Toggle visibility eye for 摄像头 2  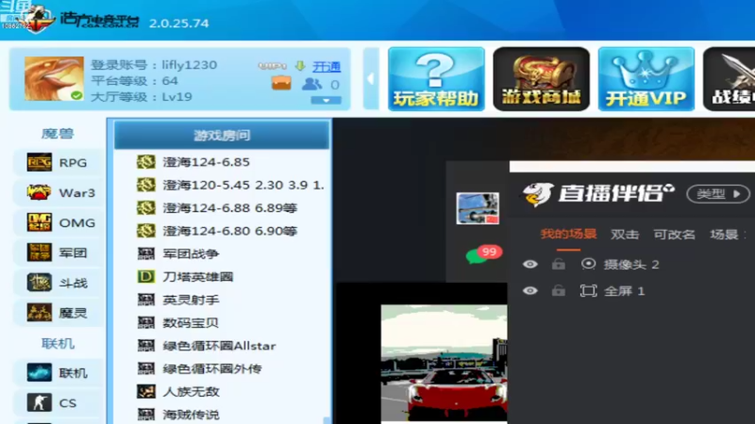(530, 265)
